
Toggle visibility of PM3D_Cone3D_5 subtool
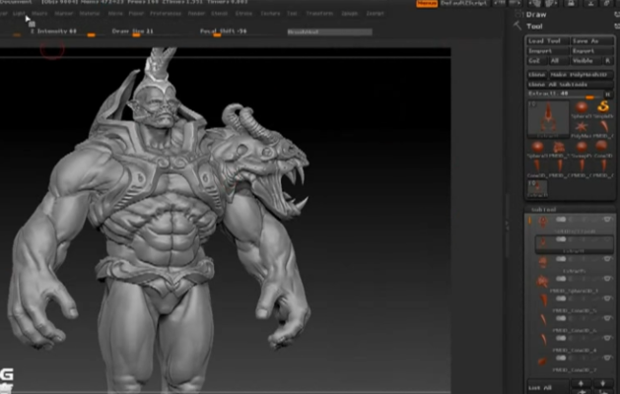608,298
